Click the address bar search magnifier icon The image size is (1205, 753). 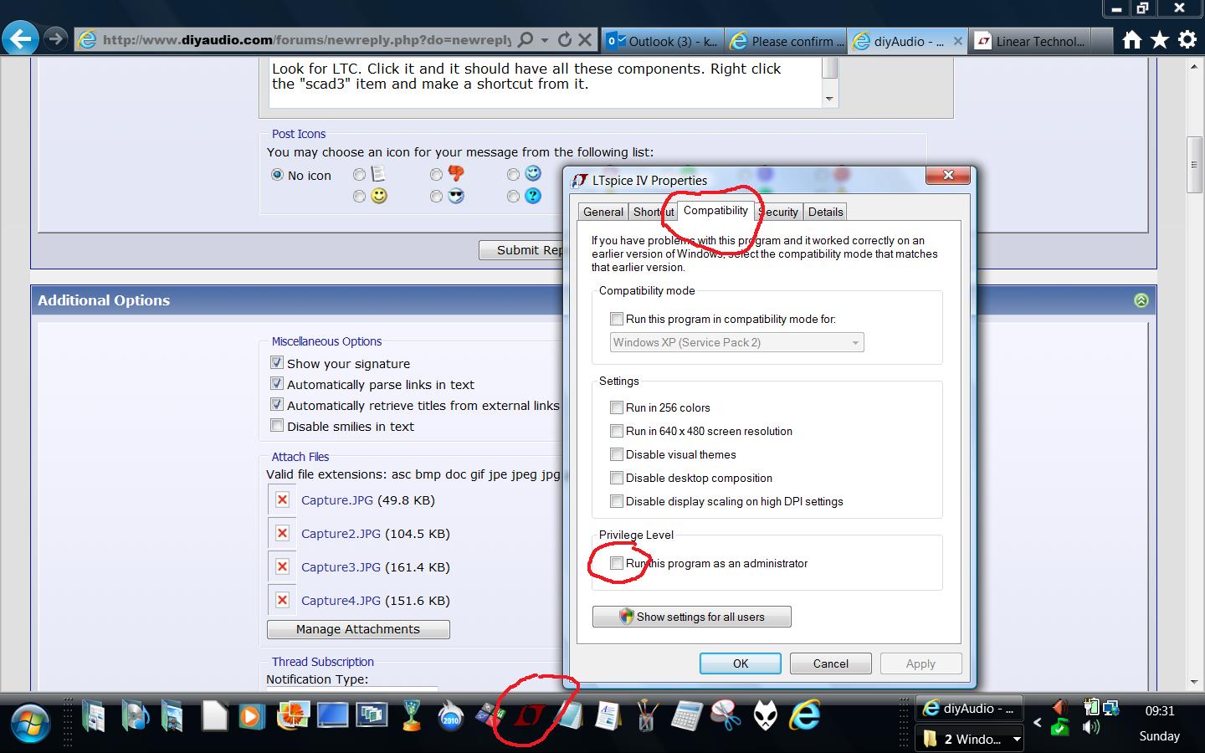(x=525, y=39)
